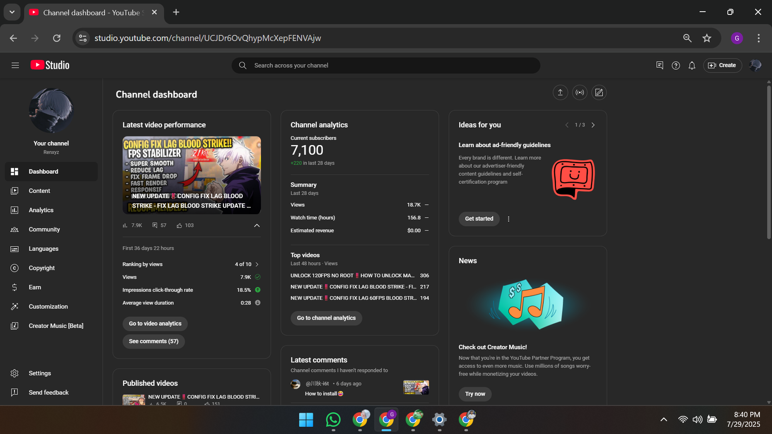
Task: Open options menu beside Get started
Action: (509, 219)
